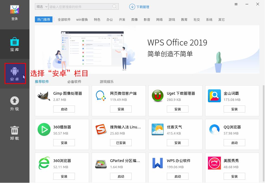The height and width of the screenshot is (183, 265).
Task: Switch to the 必备软件 sub-tab
Action: click(x=74, y=82)
